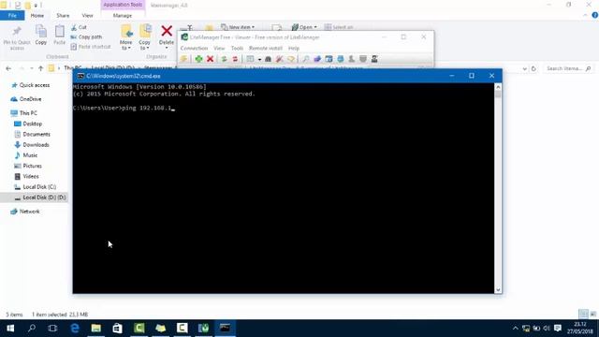Switch to the Explorer View ribbon tab
Viewport: 599px width, 337px height.
[x=87, y=16]
